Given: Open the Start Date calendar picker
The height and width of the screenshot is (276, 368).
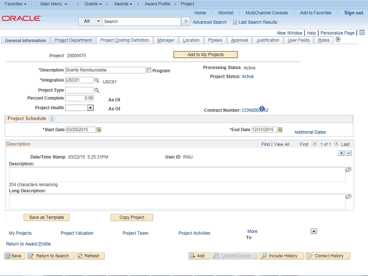Looking at the screenshot, I should (99, 130).
